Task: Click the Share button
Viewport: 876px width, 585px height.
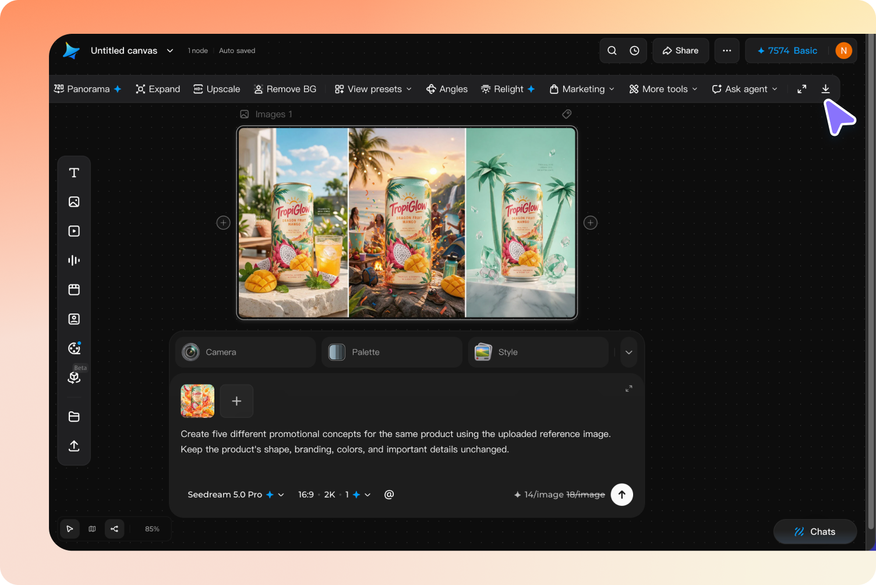Action: [x=680, y=51]
